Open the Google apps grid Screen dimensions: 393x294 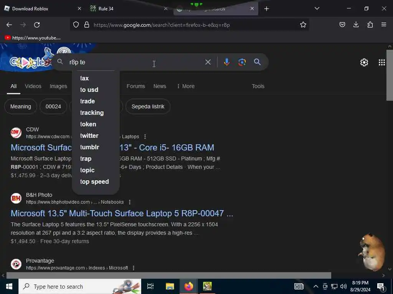[x=382, y=62]
